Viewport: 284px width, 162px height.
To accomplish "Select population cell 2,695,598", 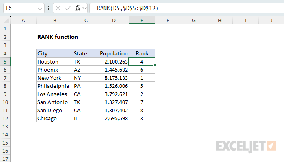I will click(x=114, y=118).
